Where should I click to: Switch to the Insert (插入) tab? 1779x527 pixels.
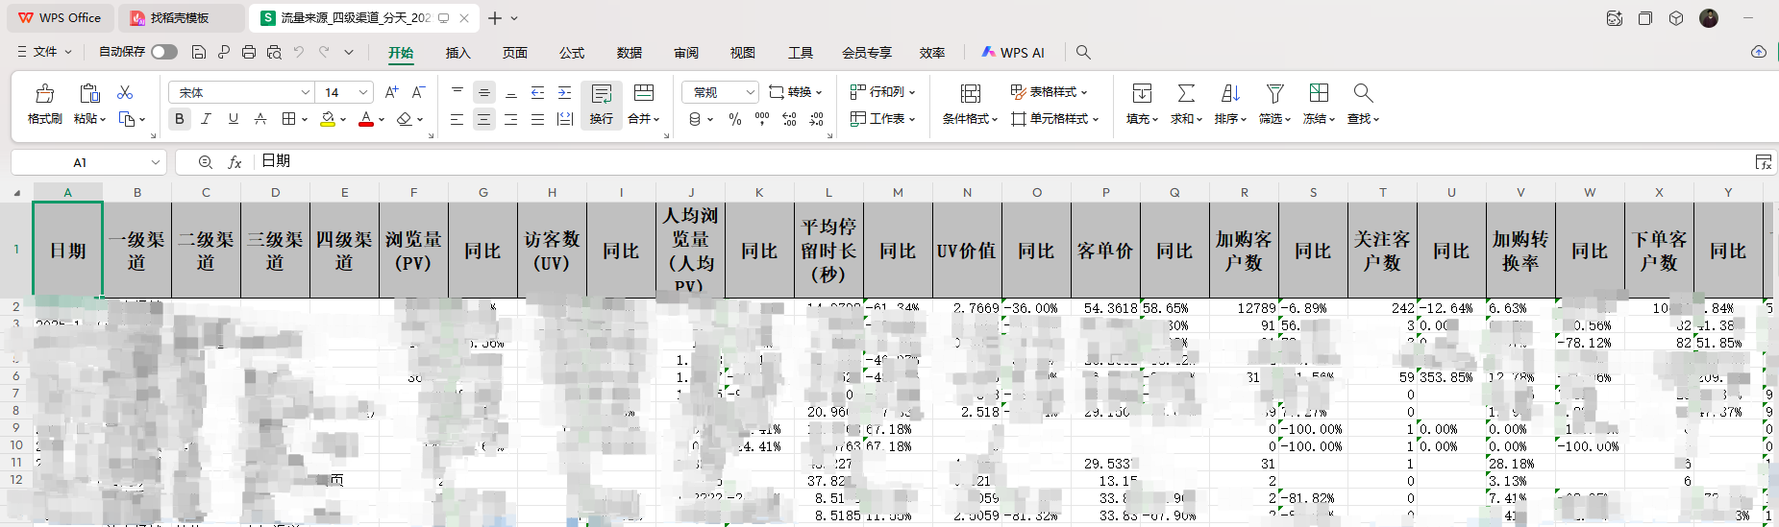tap(458, 53)
